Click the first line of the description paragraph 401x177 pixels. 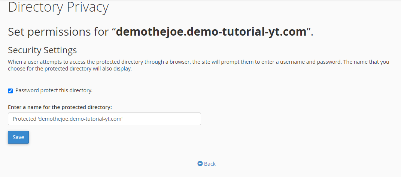pos(150,62)
